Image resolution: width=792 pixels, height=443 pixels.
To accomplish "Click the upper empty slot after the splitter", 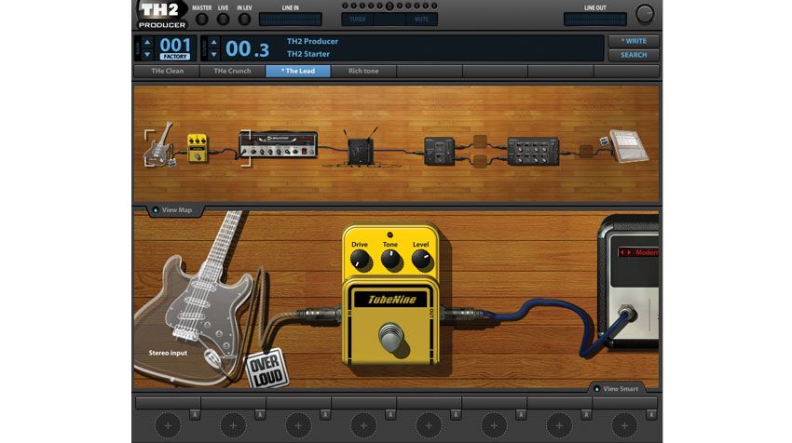I will (x=480, y=141).
